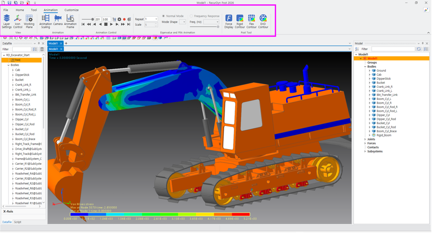Switch to the Home ribbon tab
432x233 pixels.
pos(20,10)
